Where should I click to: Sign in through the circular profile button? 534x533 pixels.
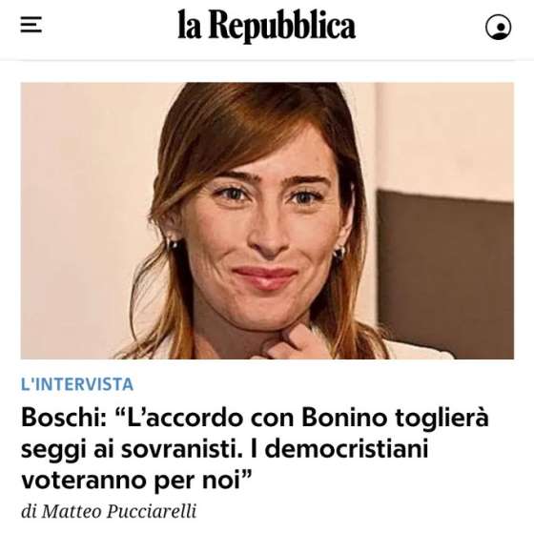[x=498, y=27]
